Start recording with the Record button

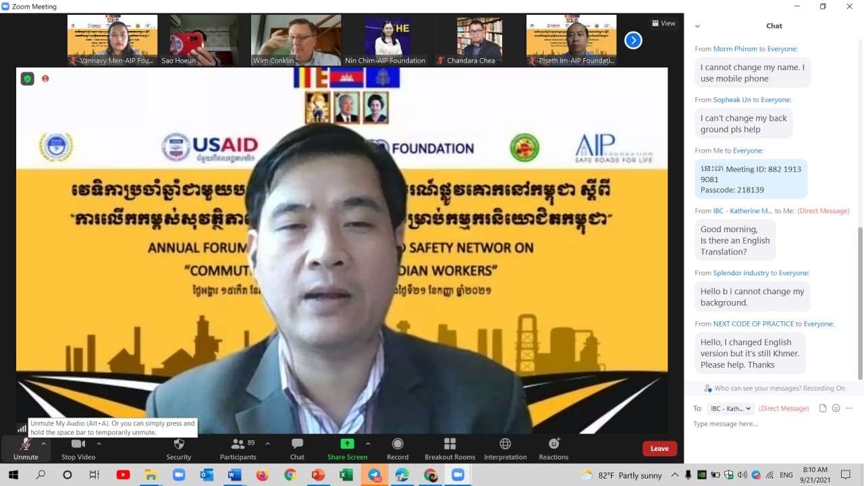coord(398,448)
